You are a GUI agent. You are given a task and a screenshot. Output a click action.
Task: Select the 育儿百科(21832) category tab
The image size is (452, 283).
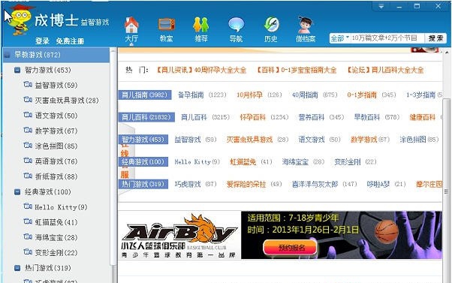(x=146, y=117)
